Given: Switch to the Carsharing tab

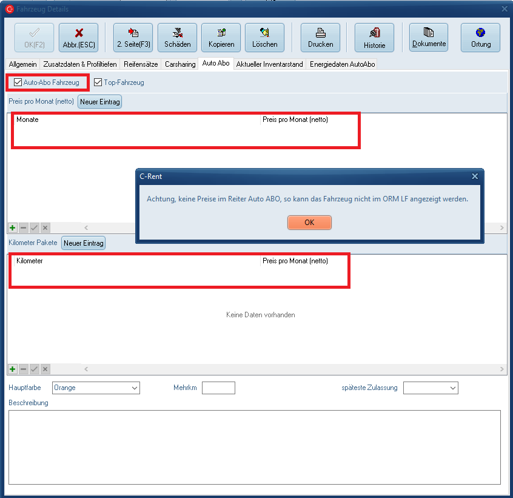Looking at the screenshot, I should (181, 64).
